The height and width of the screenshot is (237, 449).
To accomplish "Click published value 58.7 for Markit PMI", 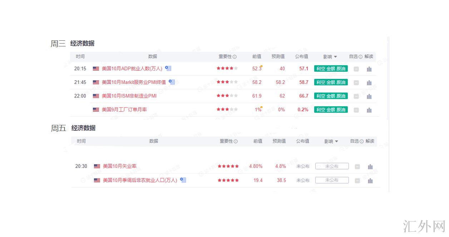I will click(304, 82).
